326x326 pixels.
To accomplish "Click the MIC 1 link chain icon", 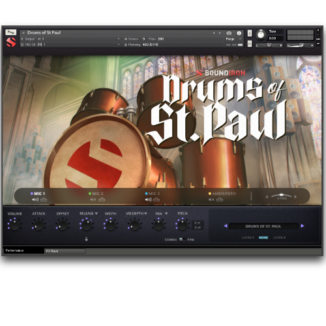I will (x=44, y=200).
